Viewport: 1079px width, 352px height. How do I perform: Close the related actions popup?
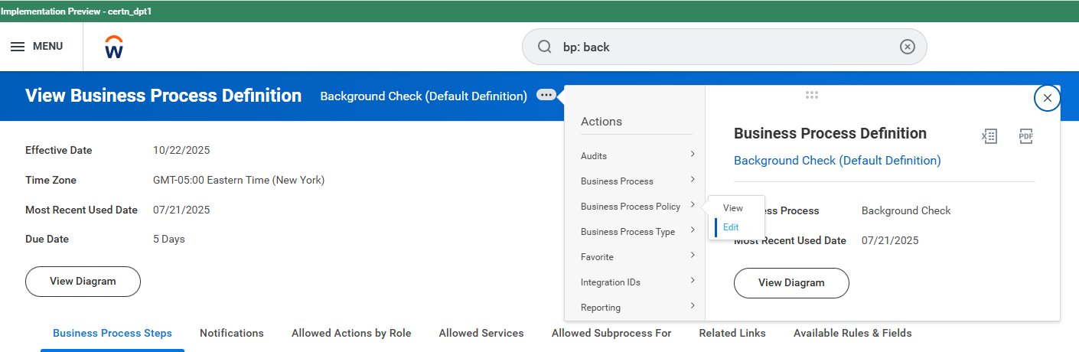coord(1047,98)
